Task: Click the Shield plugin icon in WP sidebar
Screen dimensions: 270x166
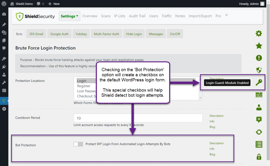Action: (4, 101)
